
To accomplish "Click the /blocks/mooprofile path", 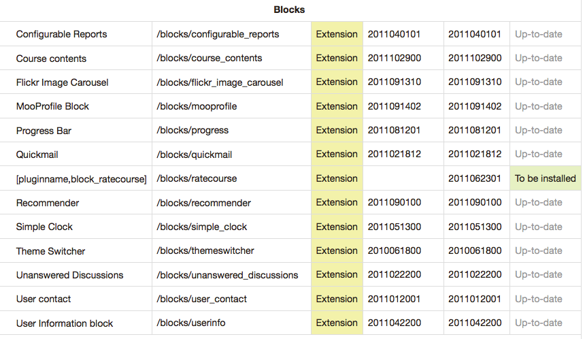I will (x=197, y=106).
